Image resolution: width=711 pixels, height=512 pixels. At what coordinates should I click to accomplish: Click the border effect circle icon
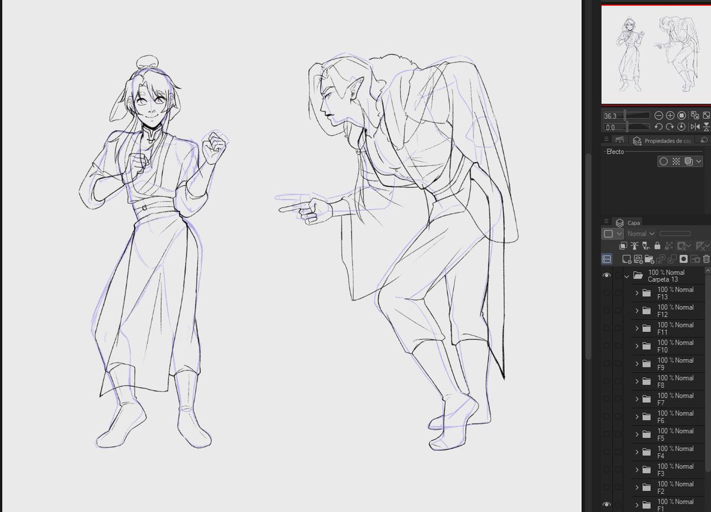pos(664,161)
